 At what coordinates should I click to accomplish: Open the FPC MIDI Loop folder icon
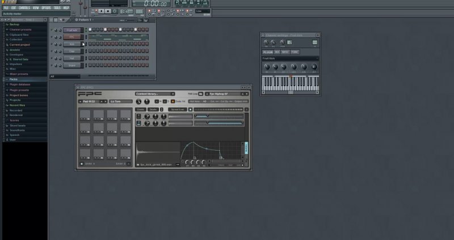[x=201, y=93]
